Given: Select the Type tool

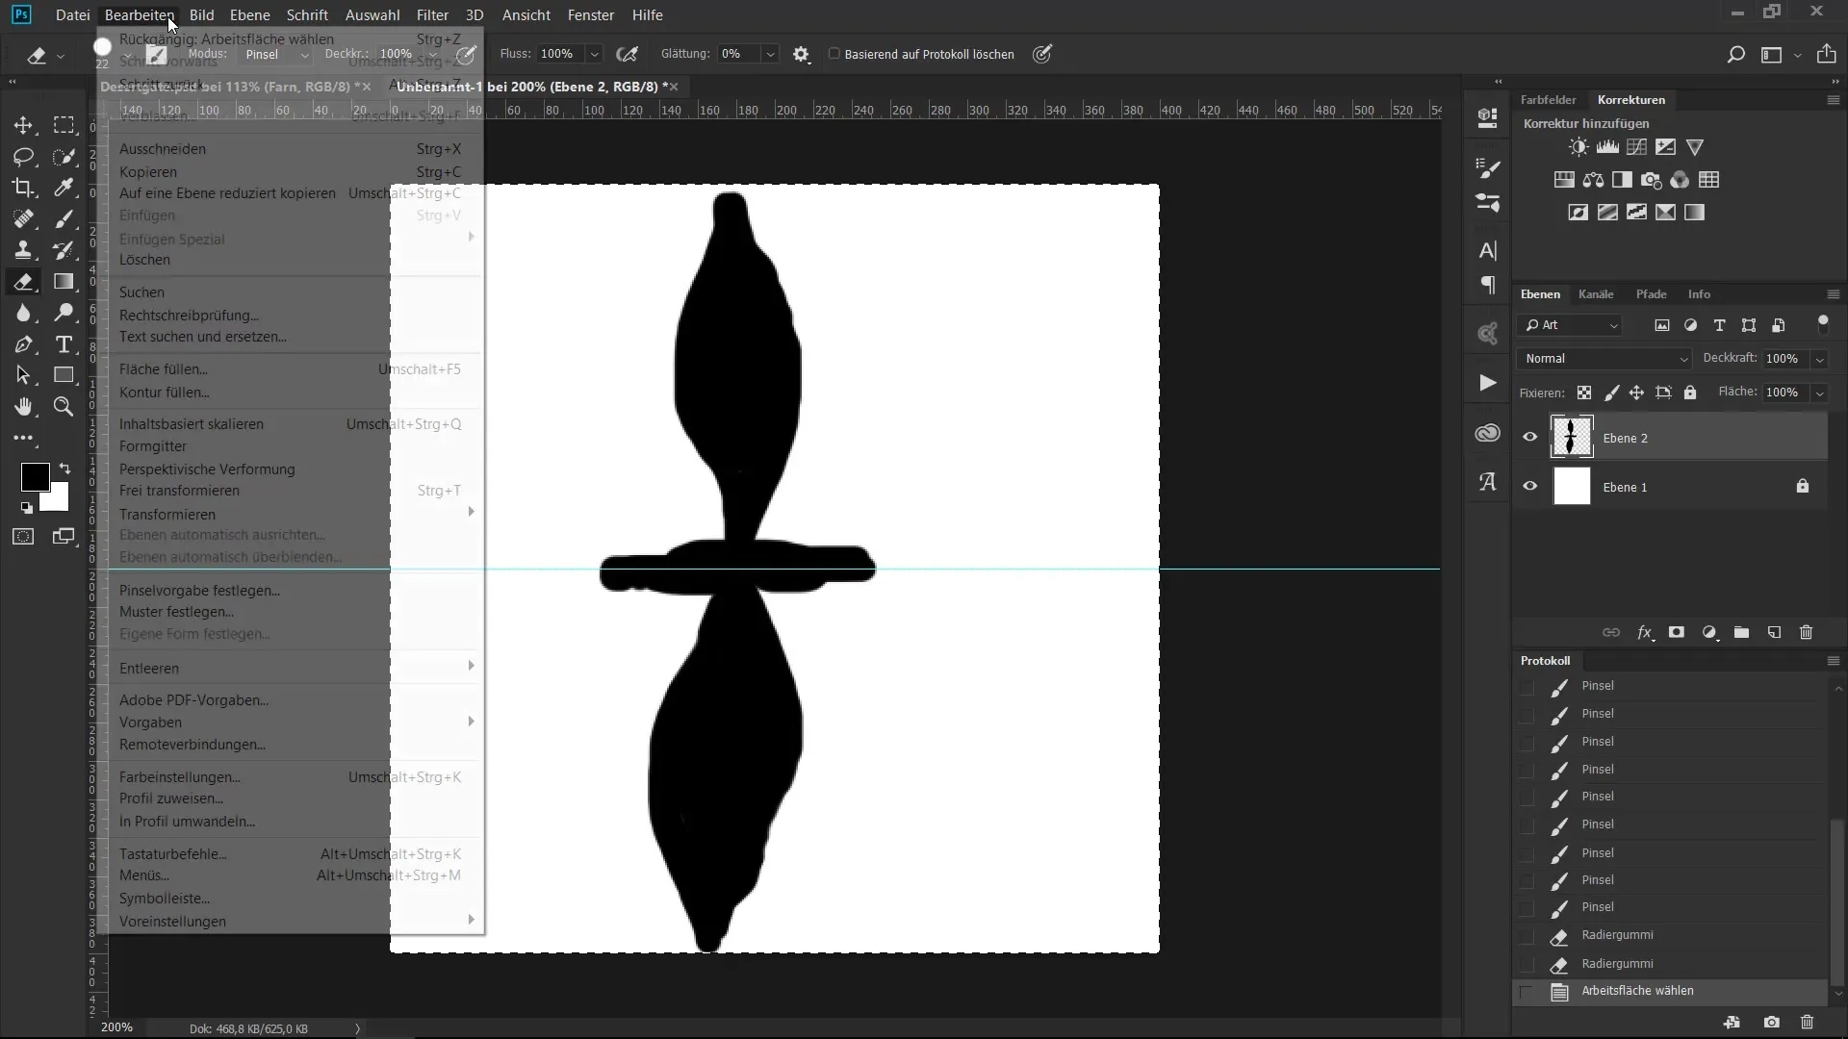Looking at the screenshot, I should 64,344.
